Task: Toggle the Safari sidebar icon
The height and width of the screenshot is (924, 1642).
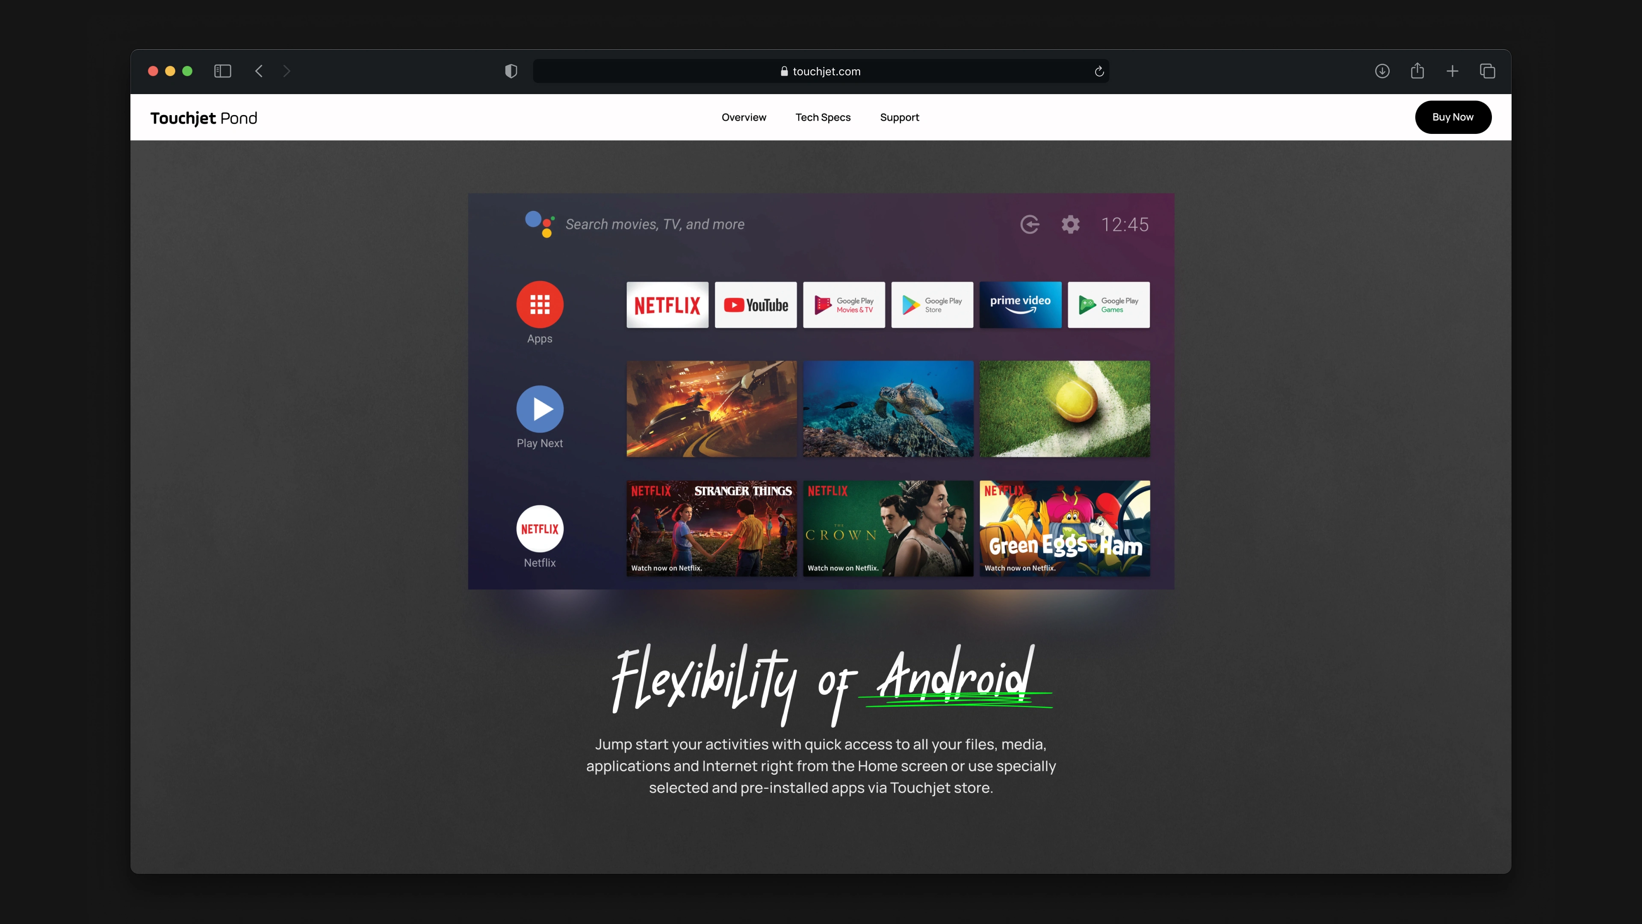Action: click(x=222, y=71)
